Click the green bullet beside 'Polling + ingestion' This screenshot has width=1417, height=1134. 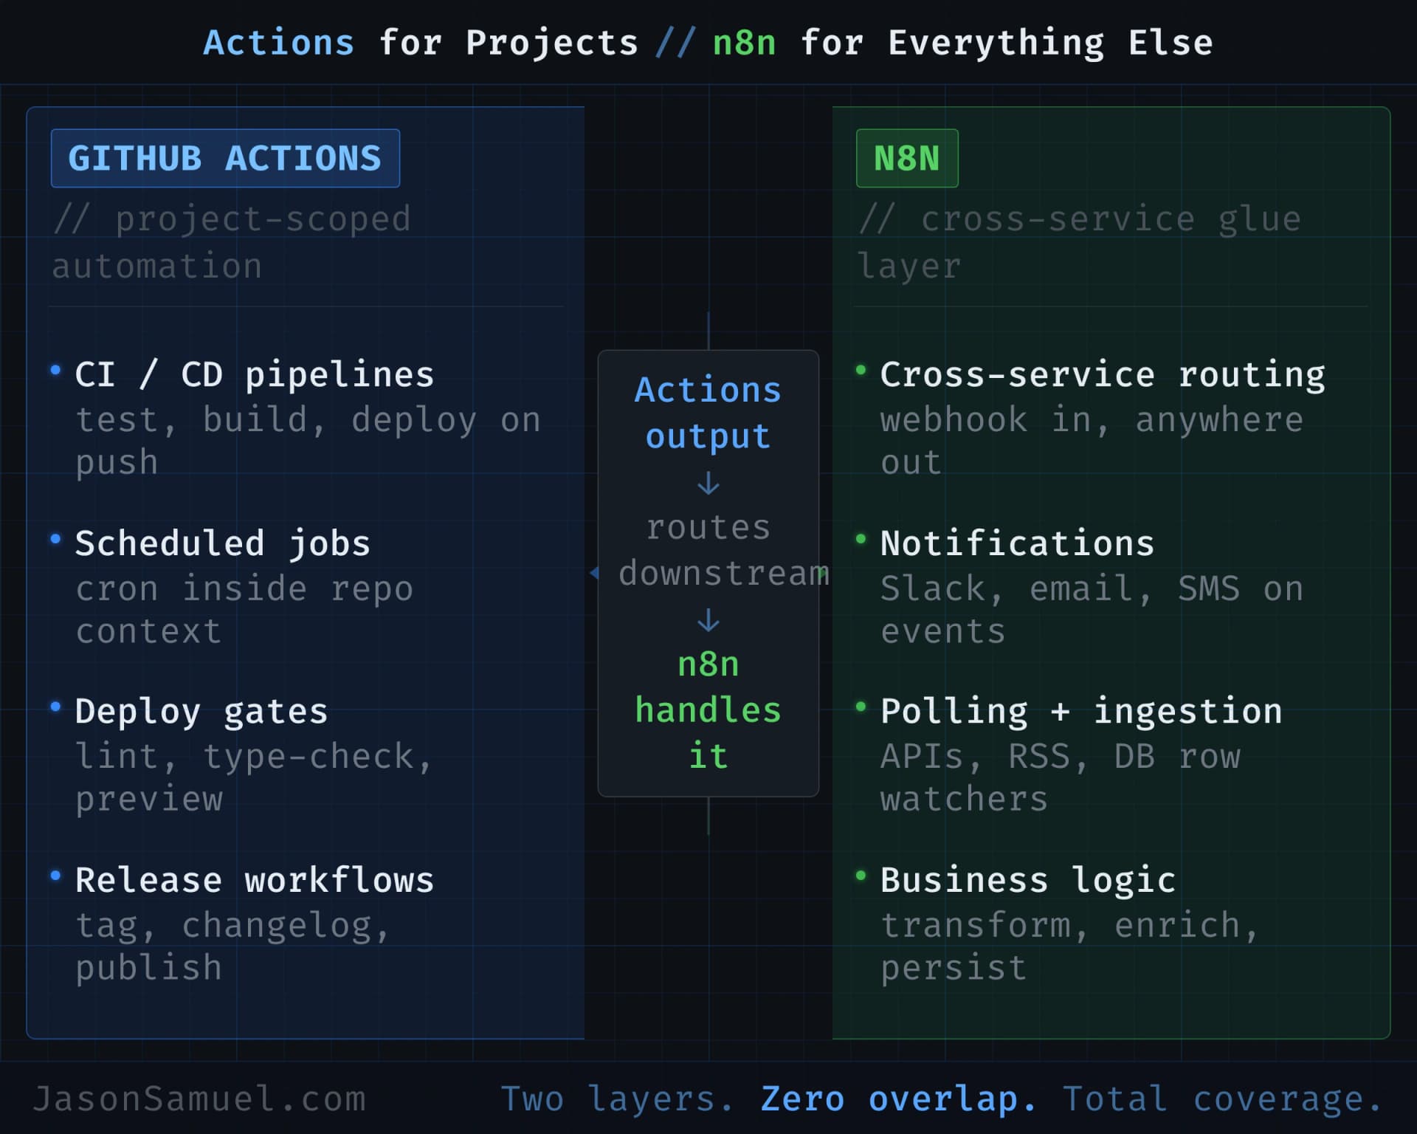pyautogui.click(x=861, y=707)
